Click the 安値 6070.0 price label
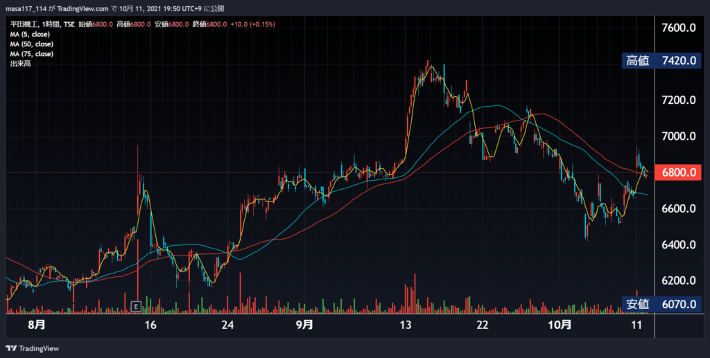The width and height of the screenshot is (710, 358). coord(661,304)
